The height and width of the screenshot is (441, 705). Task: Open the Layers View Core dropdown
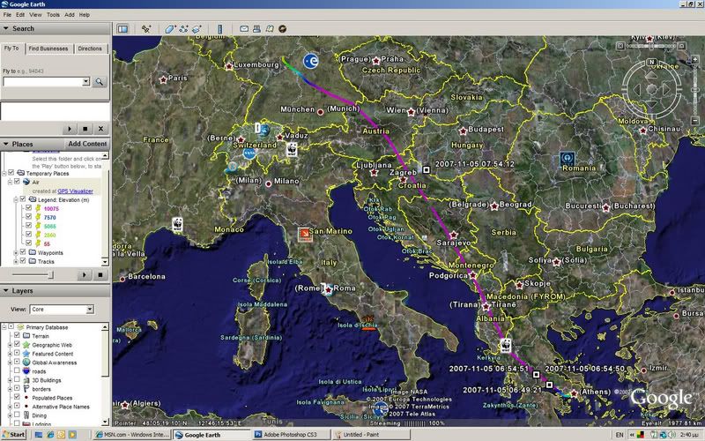click(90, 310)
